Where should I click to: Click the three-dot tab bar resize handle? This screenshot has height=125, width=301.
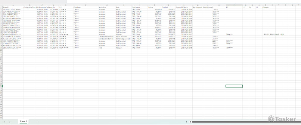[187, 122]
